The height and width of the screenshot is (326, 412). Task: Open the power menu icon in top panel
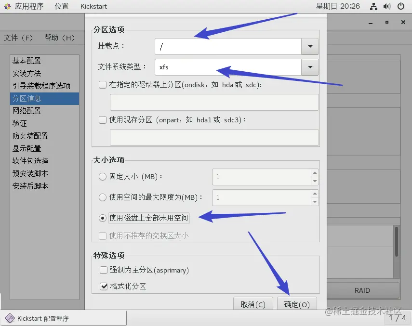tap(401, 6)
